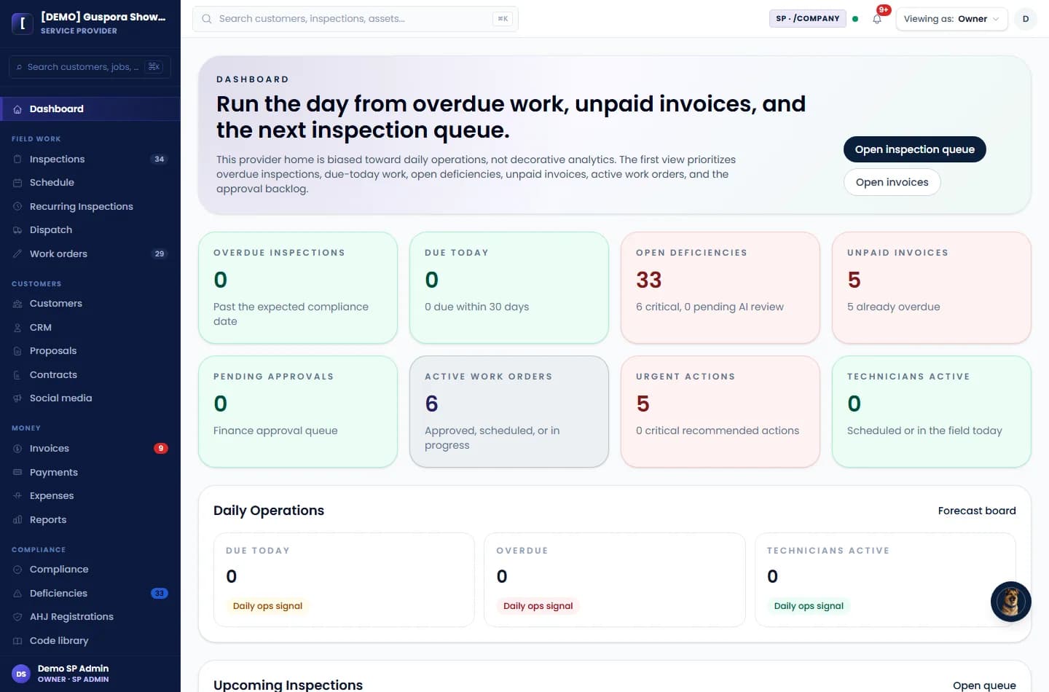The image size is (1049, 692).
Task: Click the D user avatar top right
Action: coord(1026,19)
